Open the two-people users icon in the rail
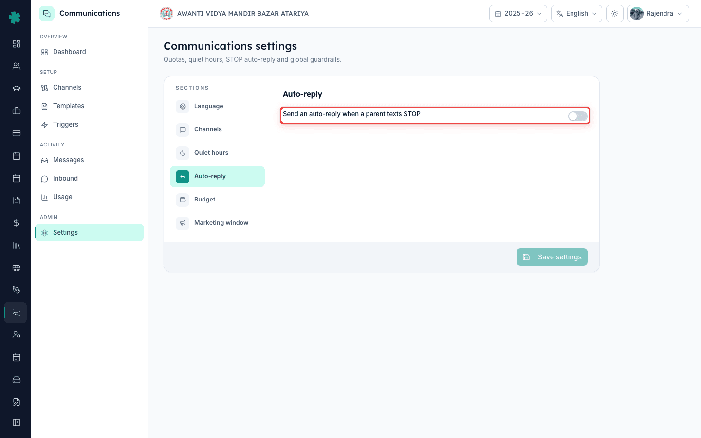This screenshot has height=438, width=701. [x=17, y=66]
